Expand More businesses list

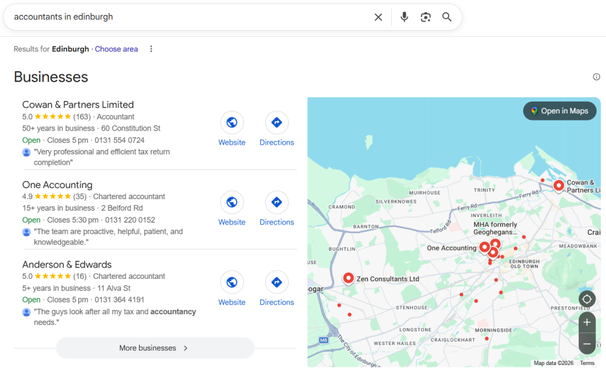click(155, 348)
